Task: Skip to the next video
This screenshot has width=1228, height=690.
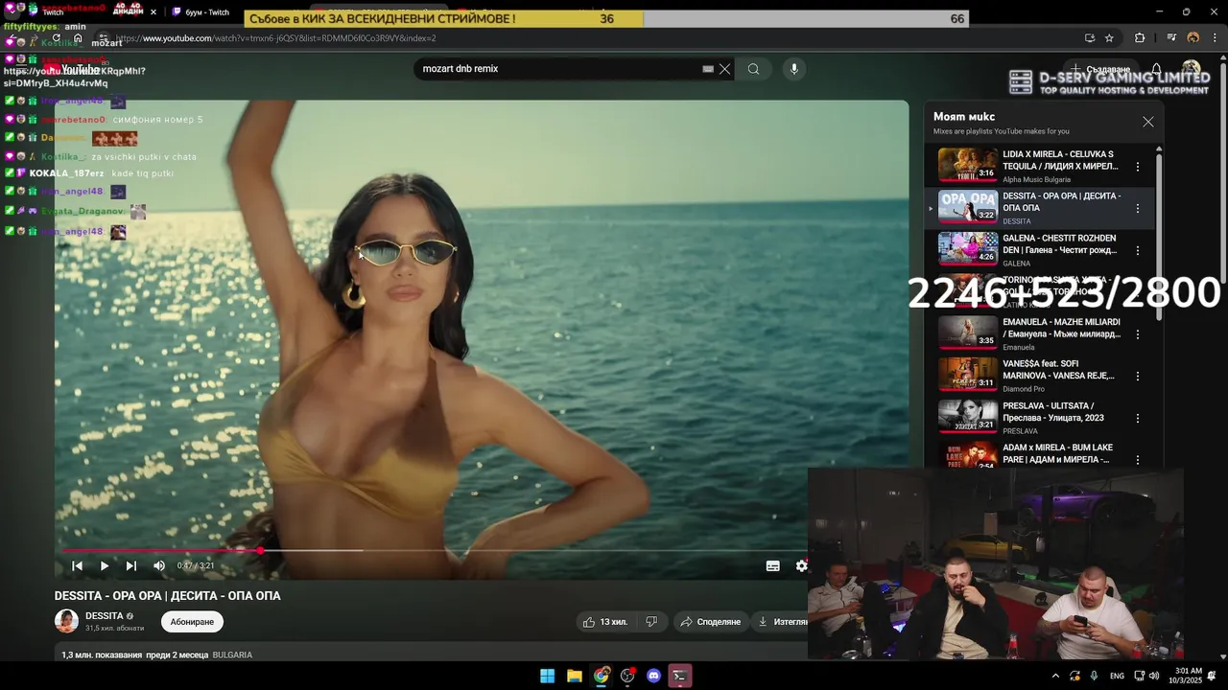Action: pos(131,565)
